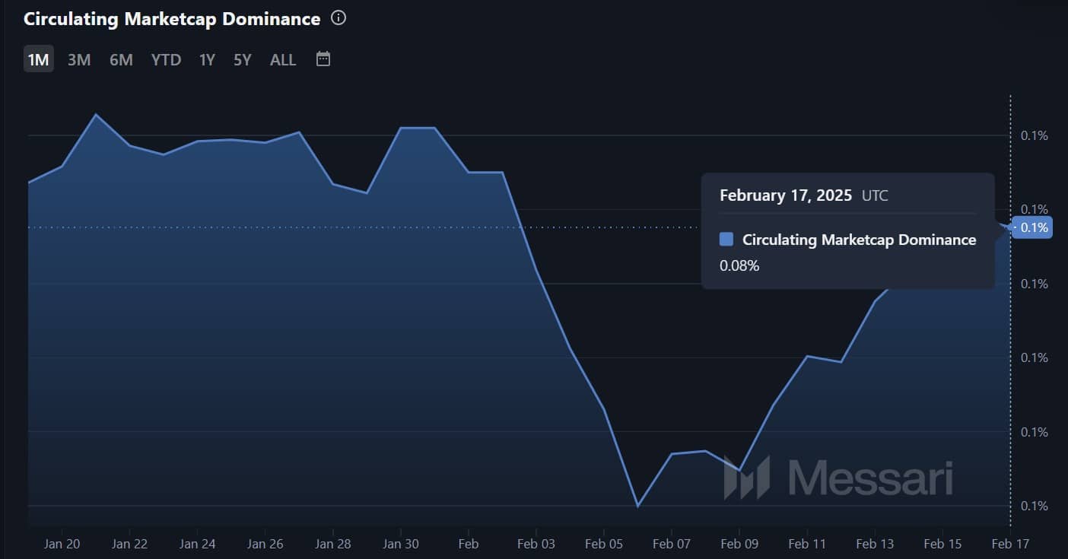Click the 'Feb 13' x-axis label

coord(875,544)
